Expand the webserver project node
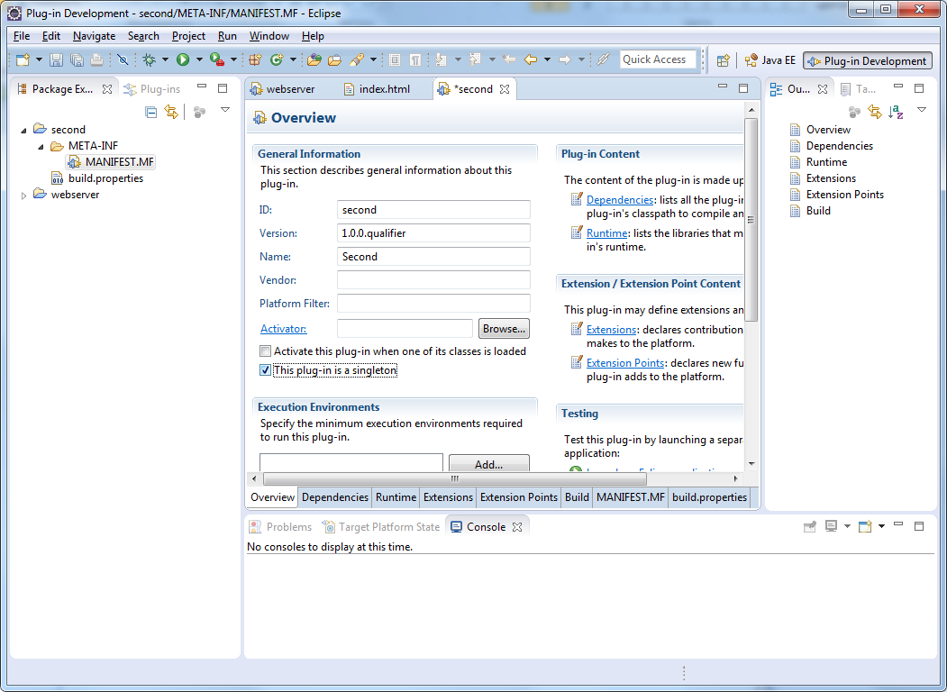The height and width of the screenshot is (692, 947). coord(23,195)
